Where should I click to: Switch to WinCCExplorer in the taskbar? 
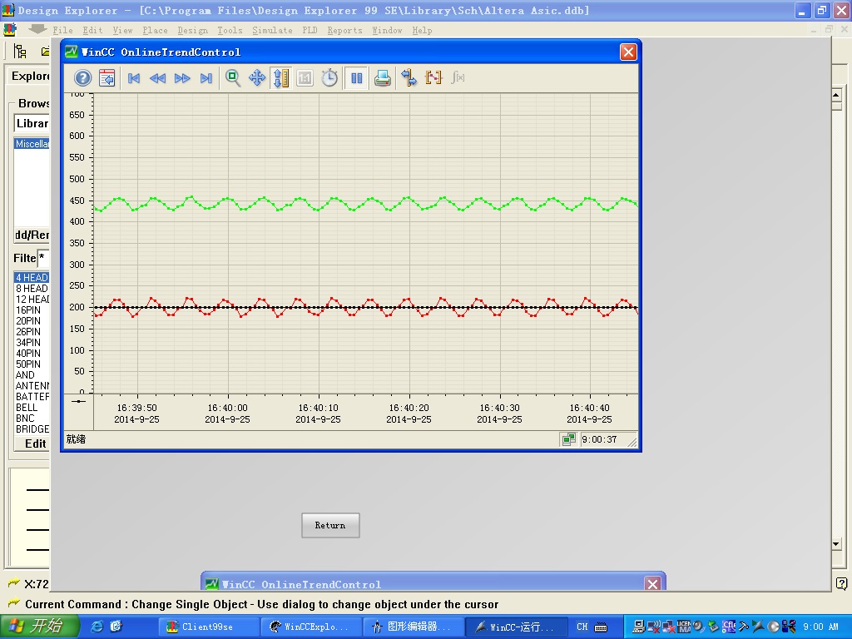pos(310,627)
